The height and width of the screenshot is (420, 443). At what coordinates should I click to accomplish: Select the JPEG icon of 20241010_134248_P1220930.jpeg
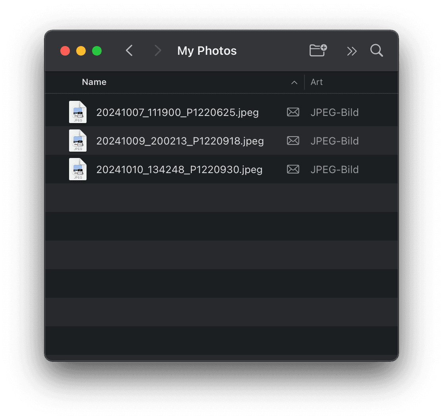[x=78, y=169]
